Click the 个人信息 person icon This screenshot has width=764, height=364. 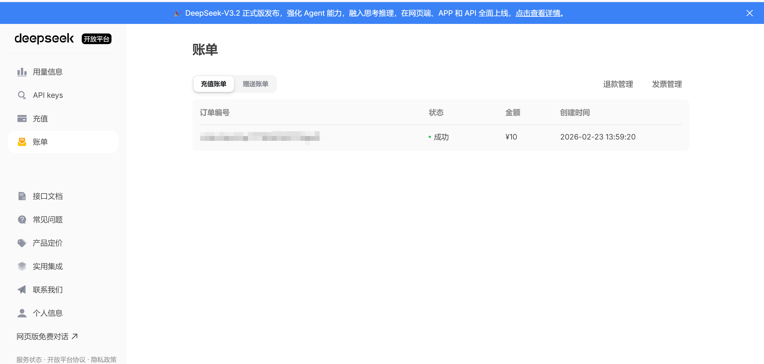coord(22,313)
